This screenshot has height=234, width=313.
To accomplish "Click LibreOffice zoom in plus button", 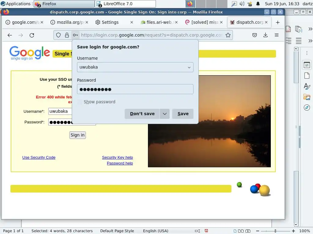I will click(293, 231).
